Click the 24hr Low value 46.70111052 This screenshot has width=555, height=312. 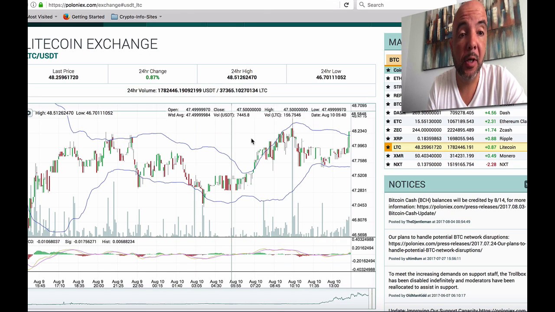tap(331, 78)
